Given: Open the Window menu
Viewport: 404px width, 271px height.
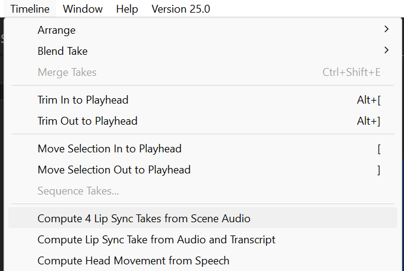Looking at the screenshot, I should coord(83,9).
